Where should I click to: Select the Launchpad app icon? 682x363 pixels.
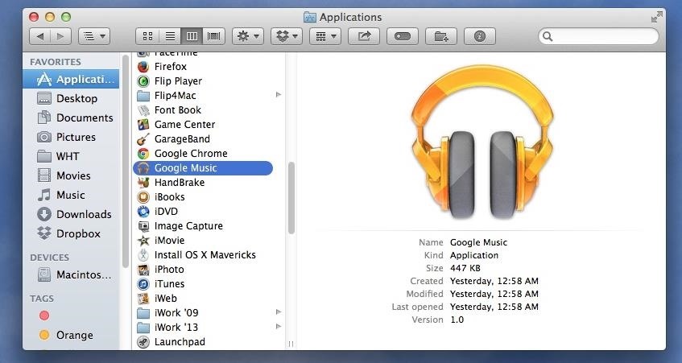143,342
